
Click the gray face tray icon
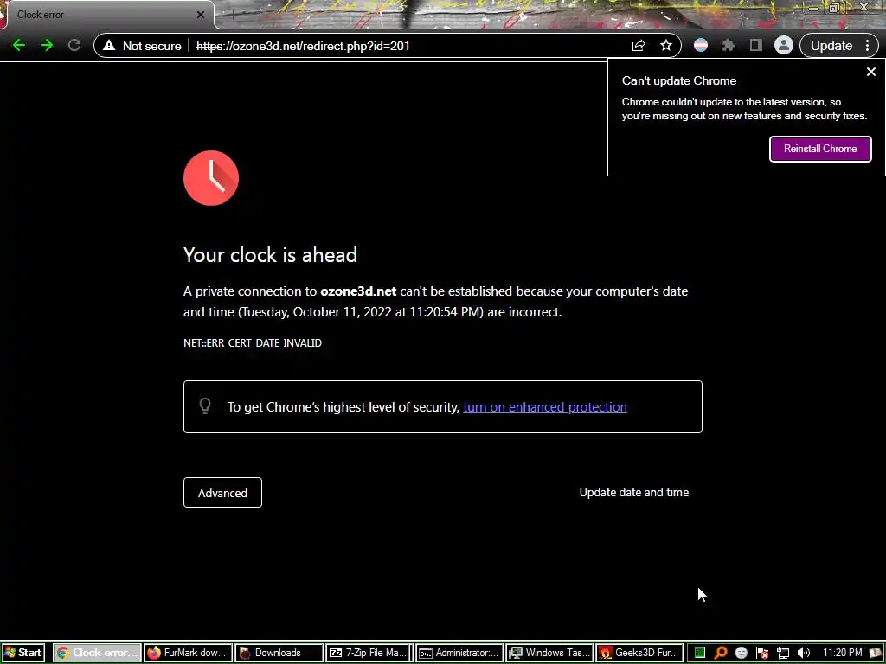coord(742,653)
